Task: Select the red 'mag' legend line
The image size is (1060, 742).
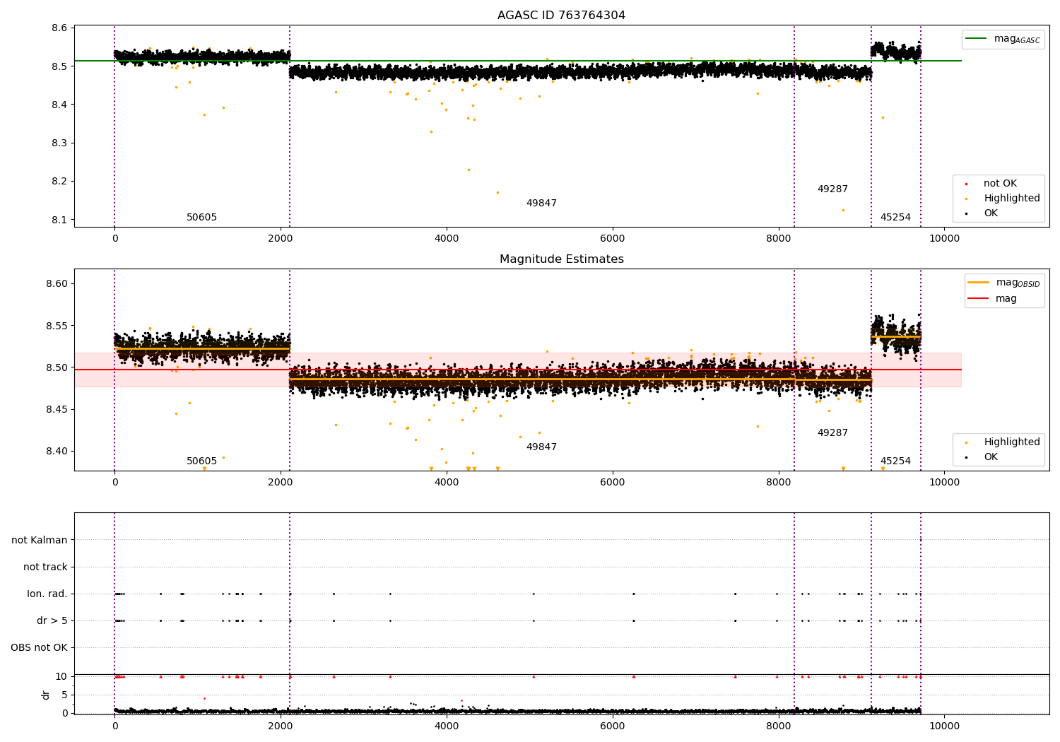Action: pyautogui.click(x=979, y=298)
